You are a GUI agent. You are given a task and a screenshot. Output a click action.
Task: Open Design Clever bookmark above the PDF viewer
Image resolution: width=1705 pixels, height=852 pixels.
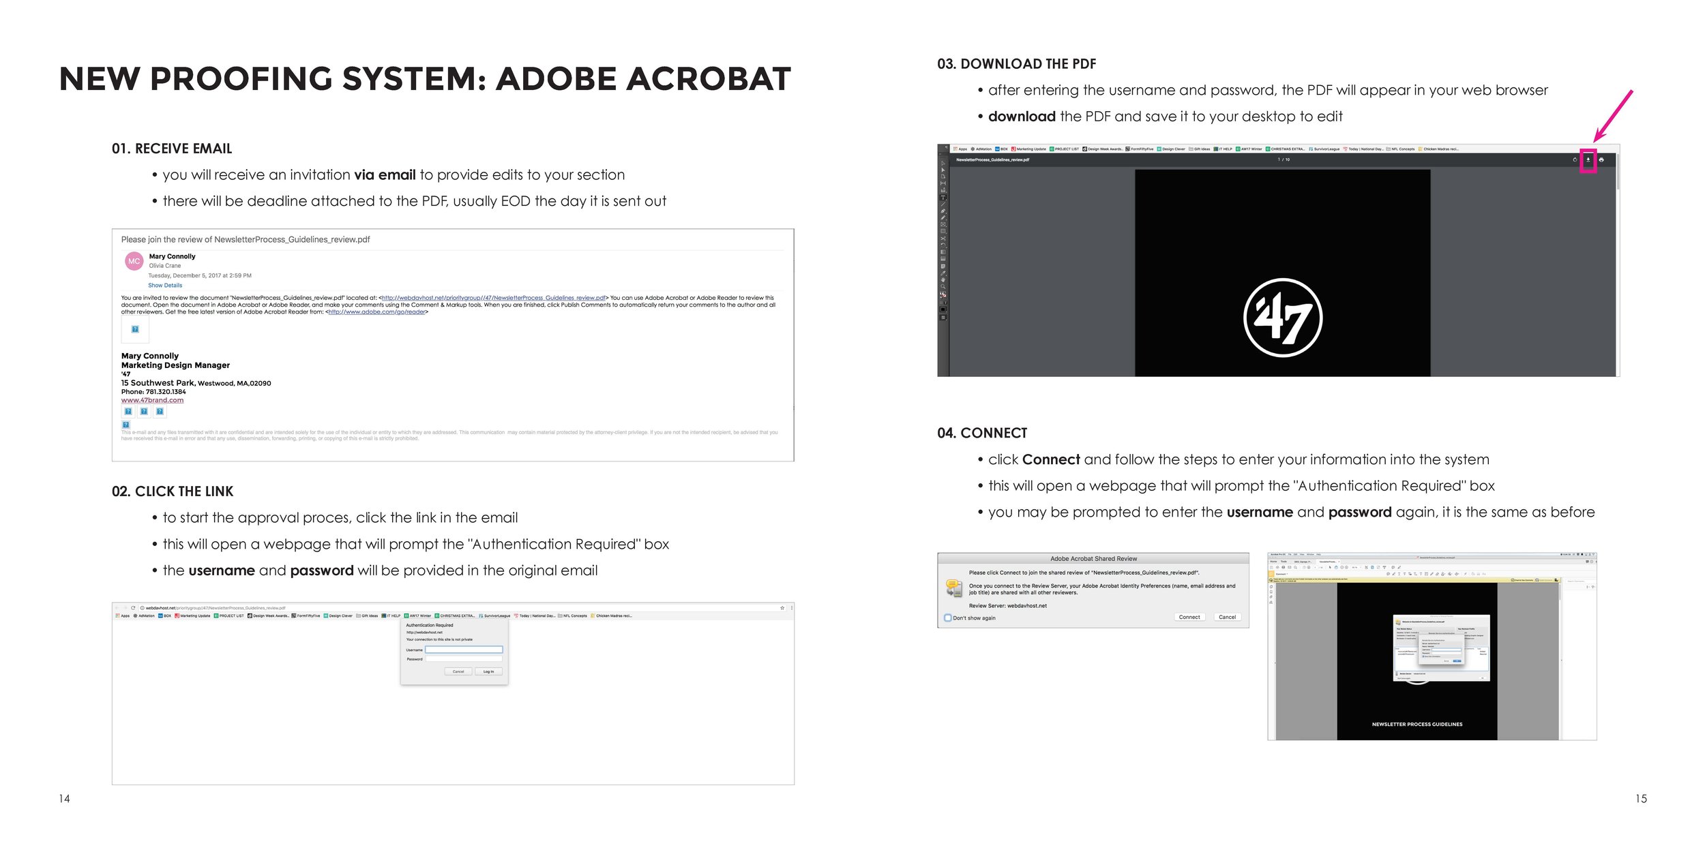1171,149
